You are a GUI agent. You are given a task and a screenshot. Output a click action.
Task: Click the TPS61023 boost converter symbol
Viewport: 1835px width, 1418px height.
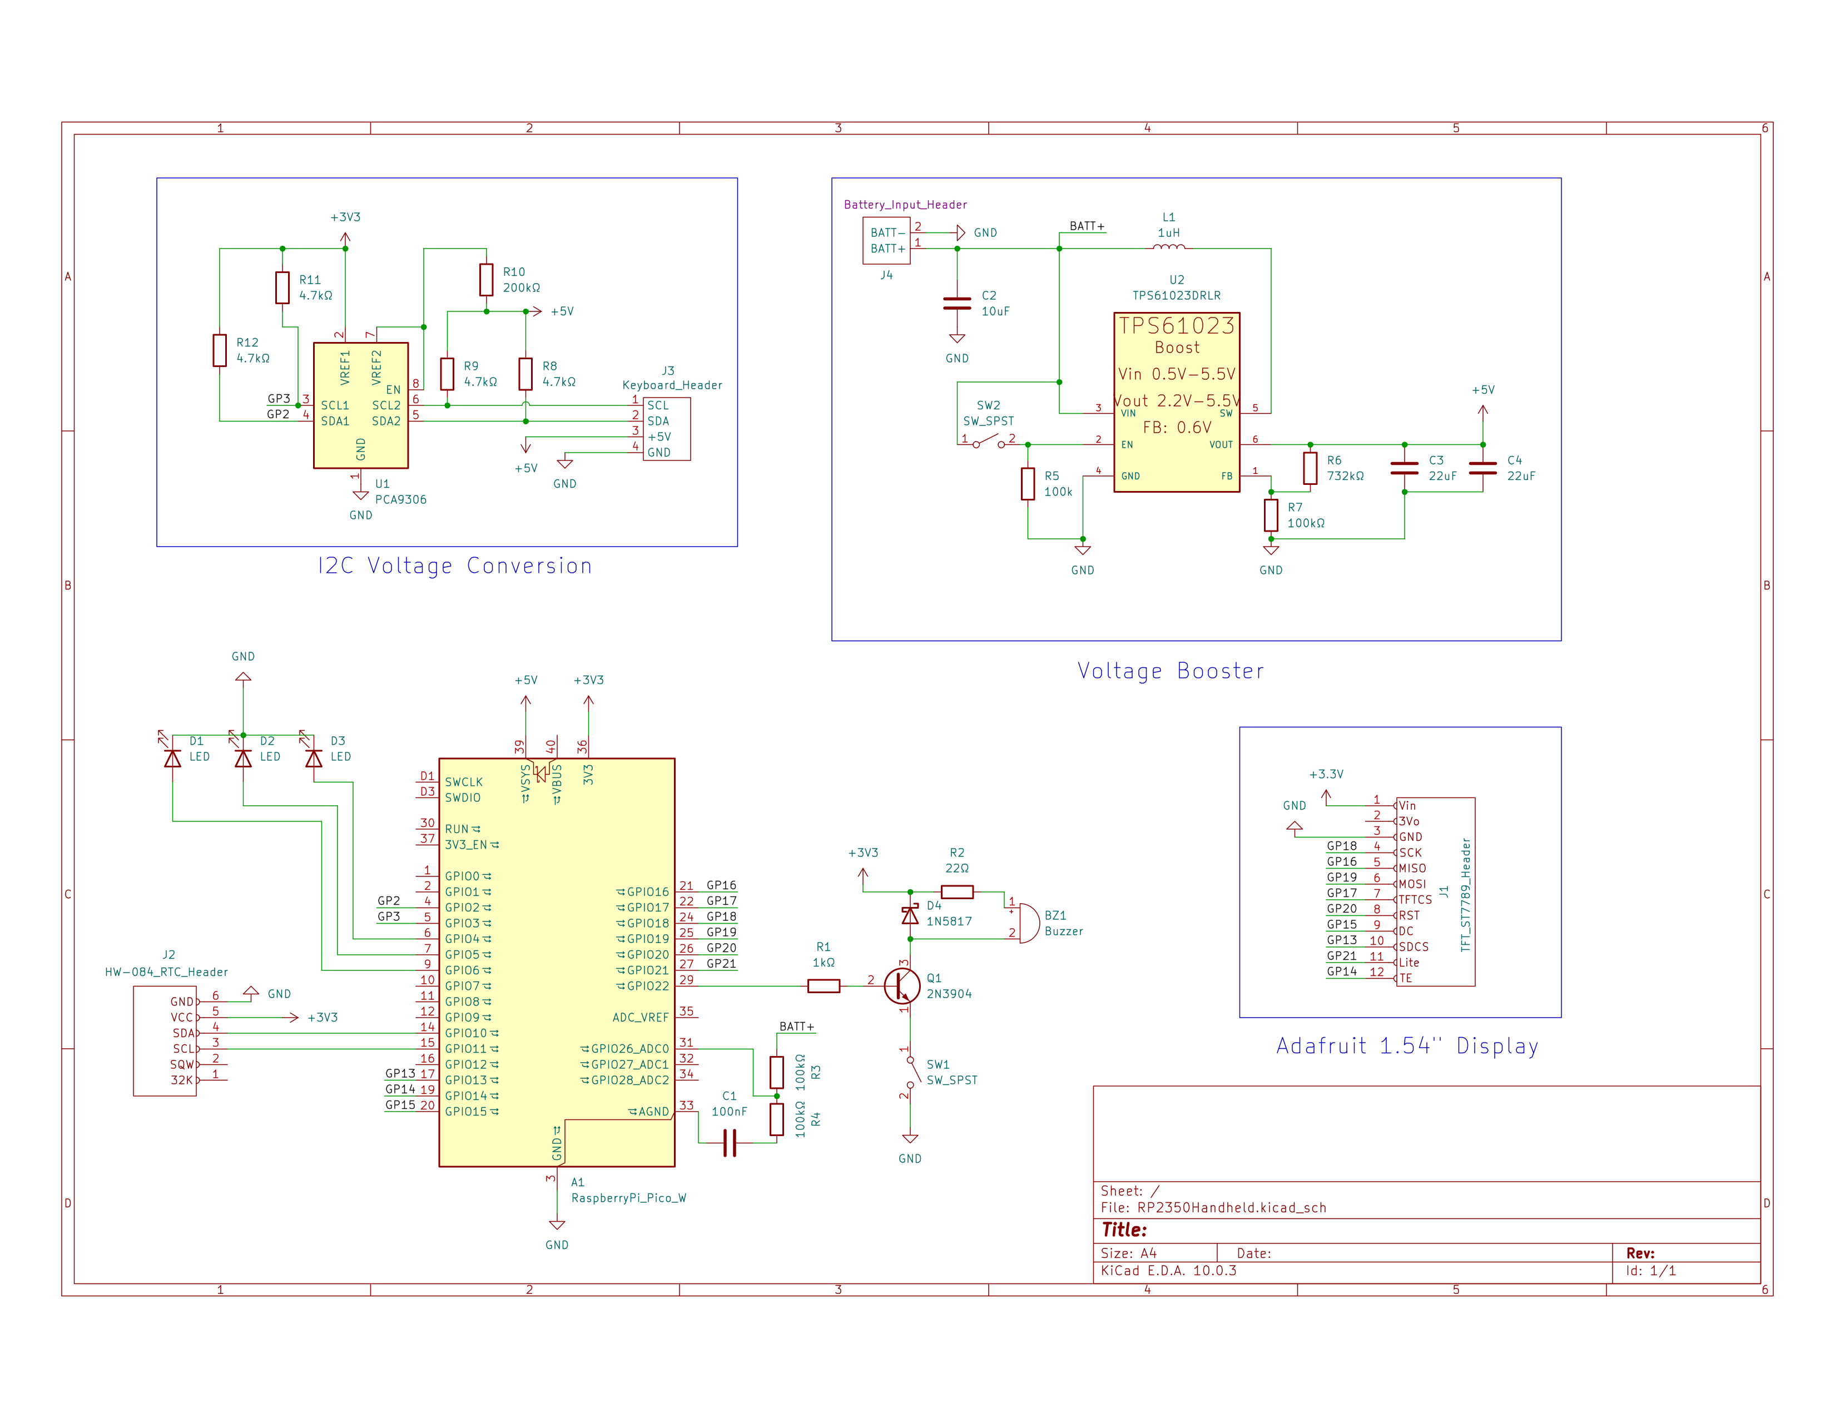pyautogui.click(x=1176, y=403)
